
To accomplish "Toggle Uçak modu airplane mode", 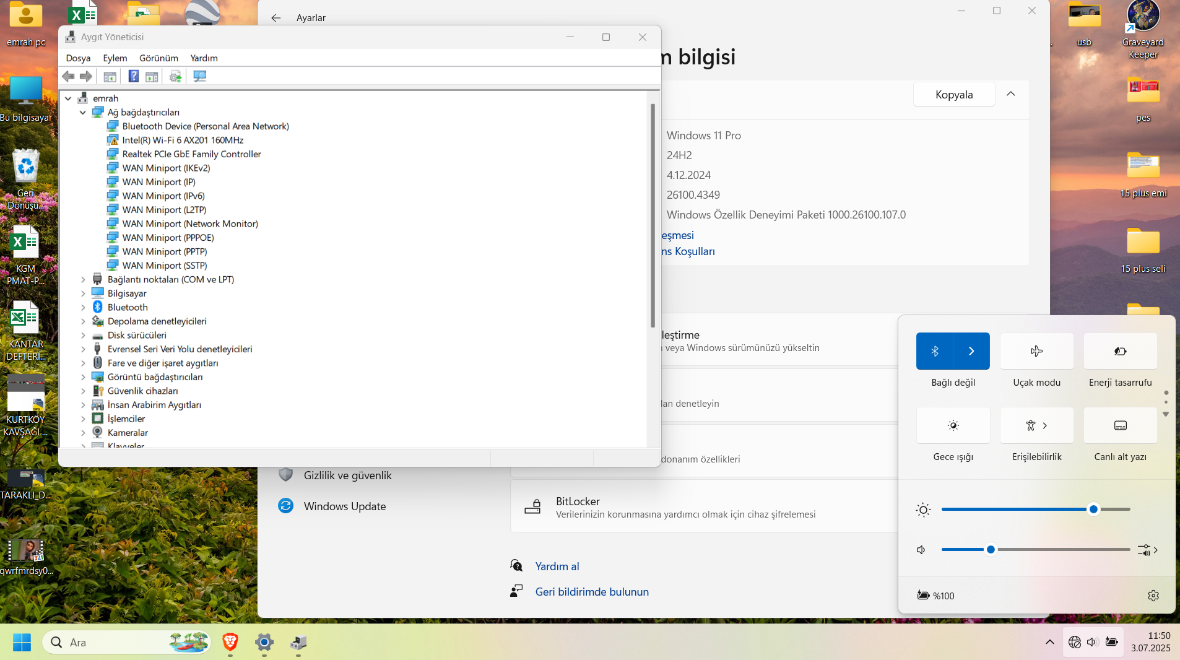I will pyautogui.click(x=1036, y=351).
